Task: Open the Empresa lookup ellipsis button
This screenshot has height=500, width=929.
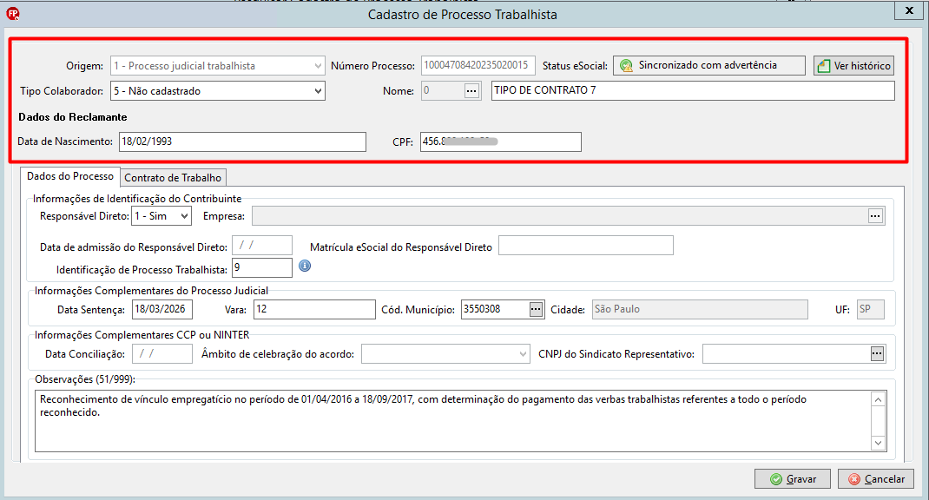Action: pyautogui.click(x=875, y=216)
